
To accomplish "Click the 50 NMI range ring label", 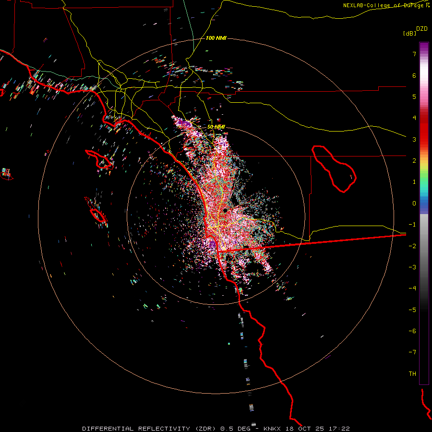I will click(216, 127).
